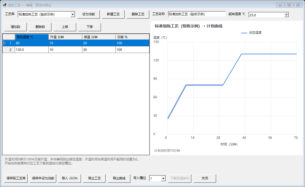Viewport: 305px width, 187px height.
Task: Move the segment down with 下移
Action: click(90, 27)
